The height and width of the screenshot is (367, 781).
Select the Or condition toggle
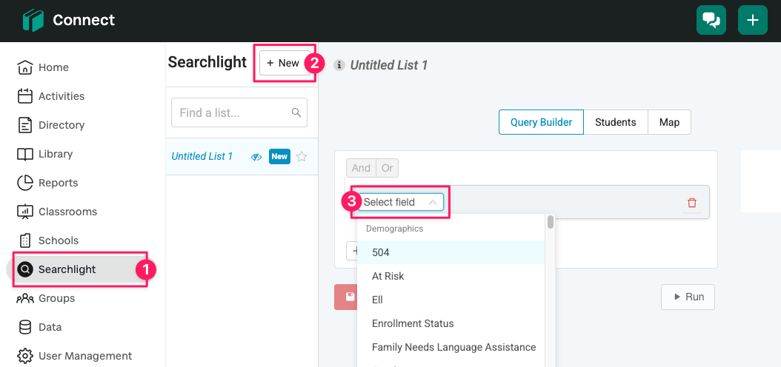tap(387, 168)
